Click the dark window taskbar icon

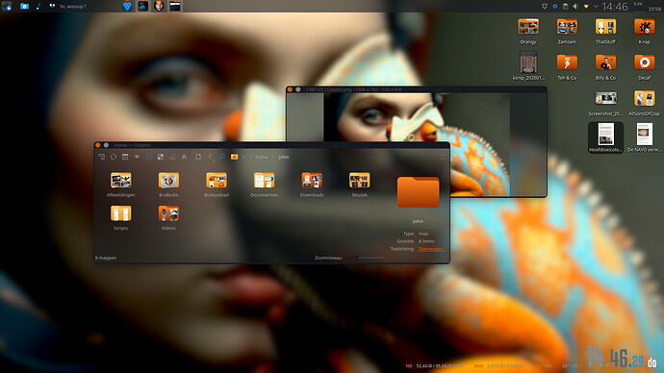pos(175,6)
